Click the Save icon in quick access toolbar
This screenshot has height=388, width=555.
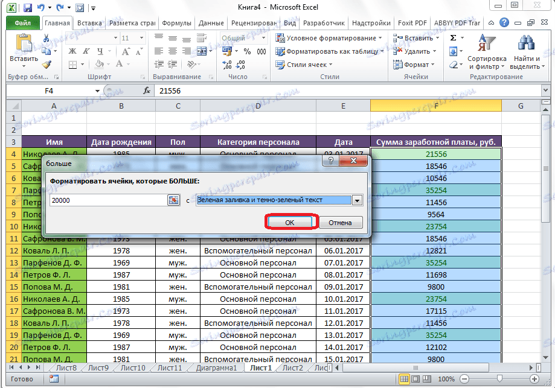[x=28, y=8]
